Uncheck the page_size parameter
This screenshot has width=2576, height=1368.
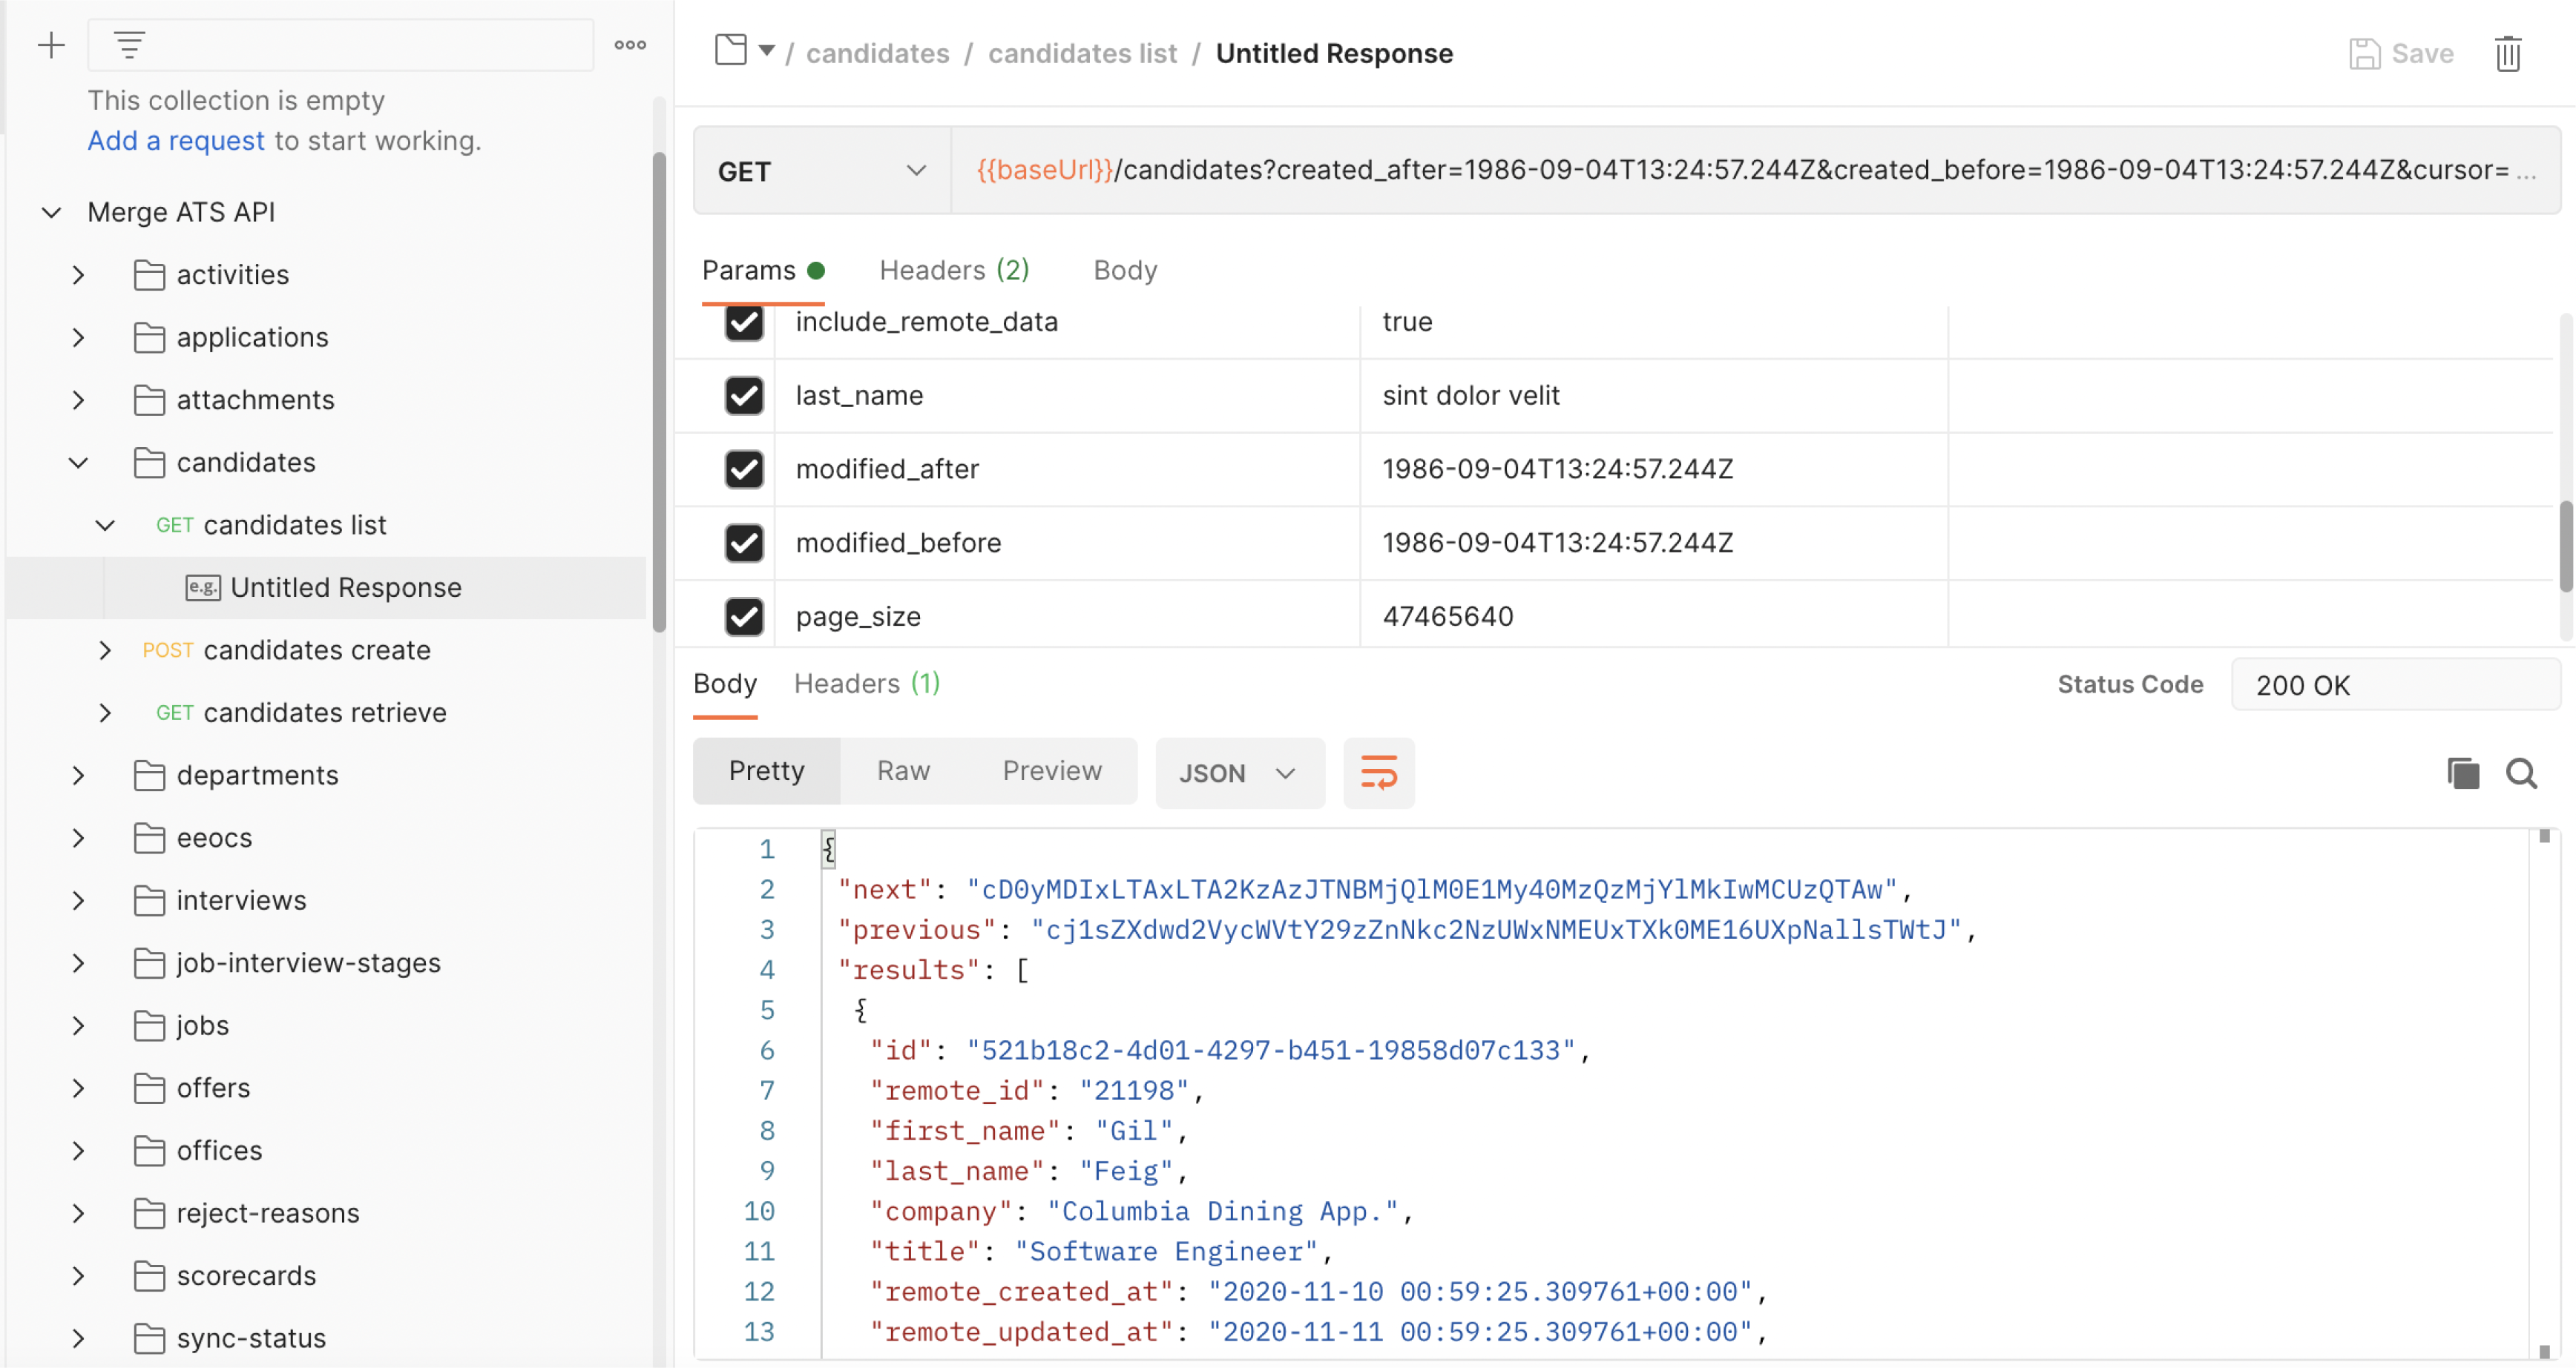pos(744,617)
